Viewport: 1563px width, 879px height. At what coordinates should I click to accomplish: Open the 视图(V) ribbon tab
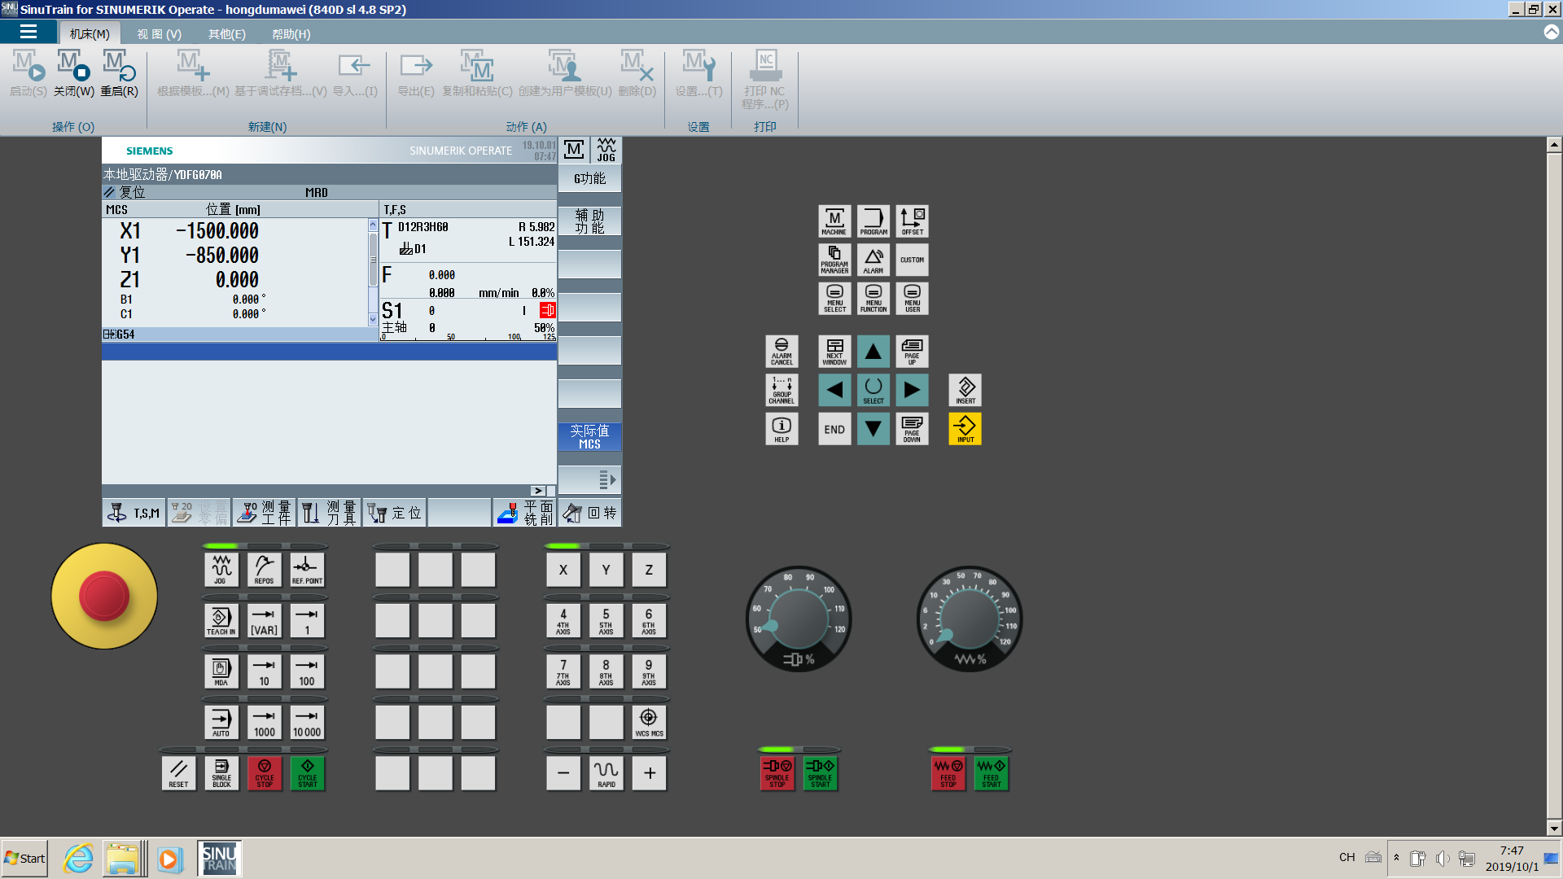click(x=159, y=34)
